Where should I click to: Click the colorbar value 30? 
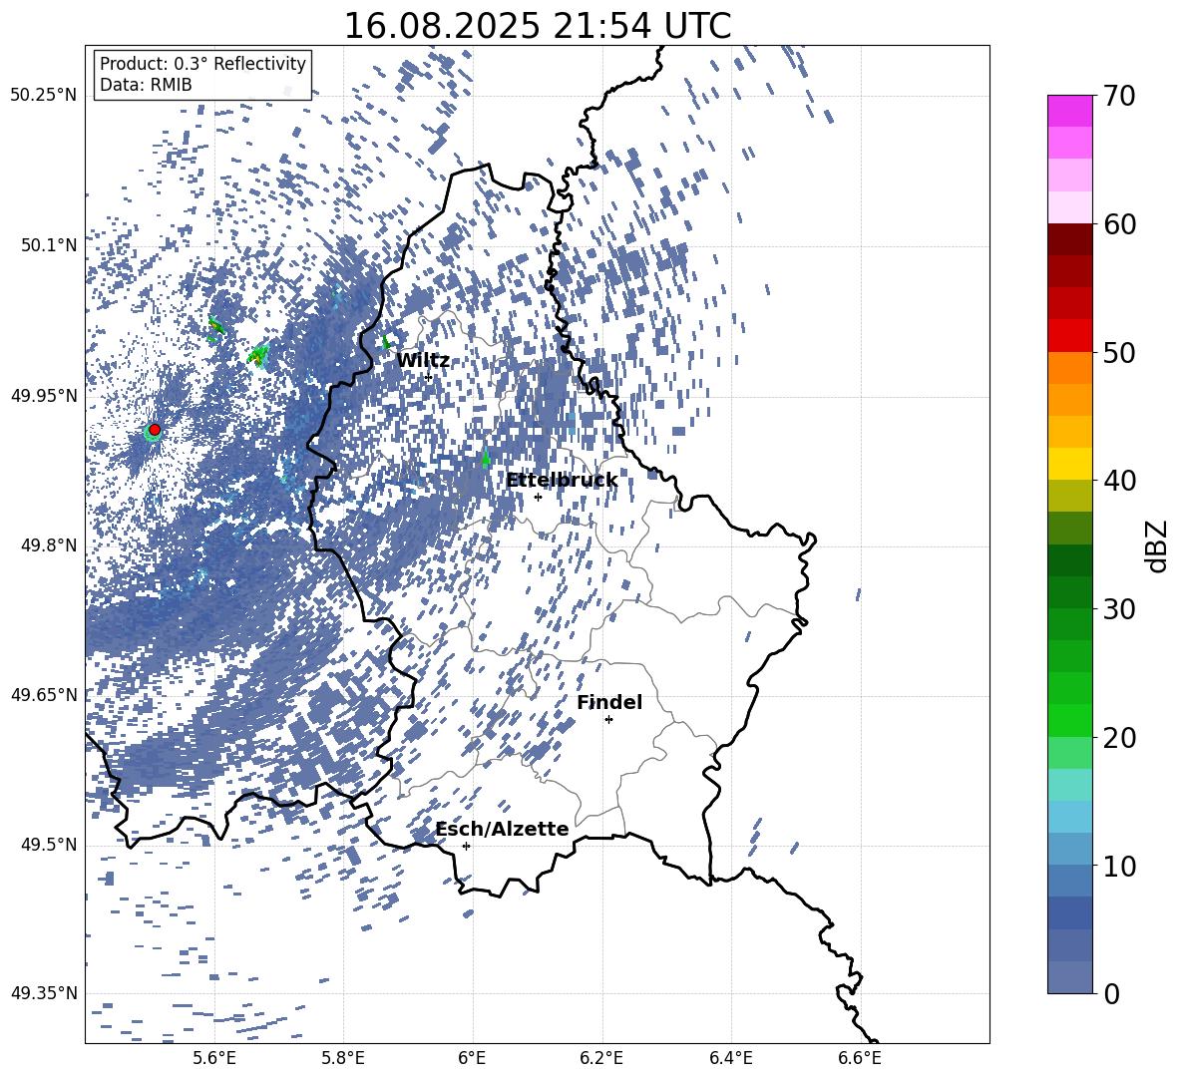(x=1119, y=608)
